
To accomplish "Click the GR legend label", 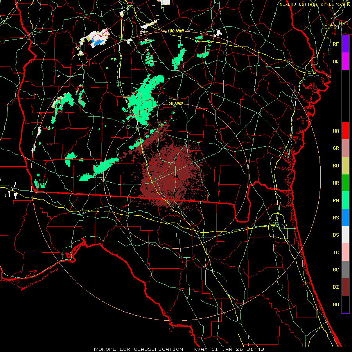I will 336,148.
